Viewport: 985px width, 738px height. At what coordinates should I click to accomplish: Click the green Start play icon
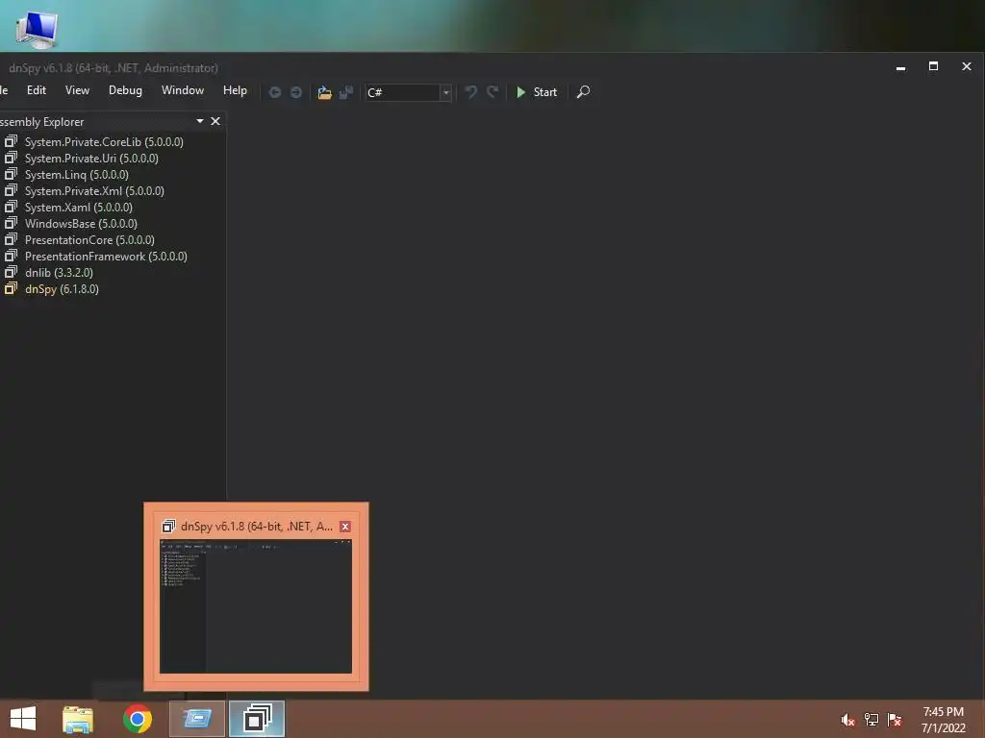click(x=520, y=92)
